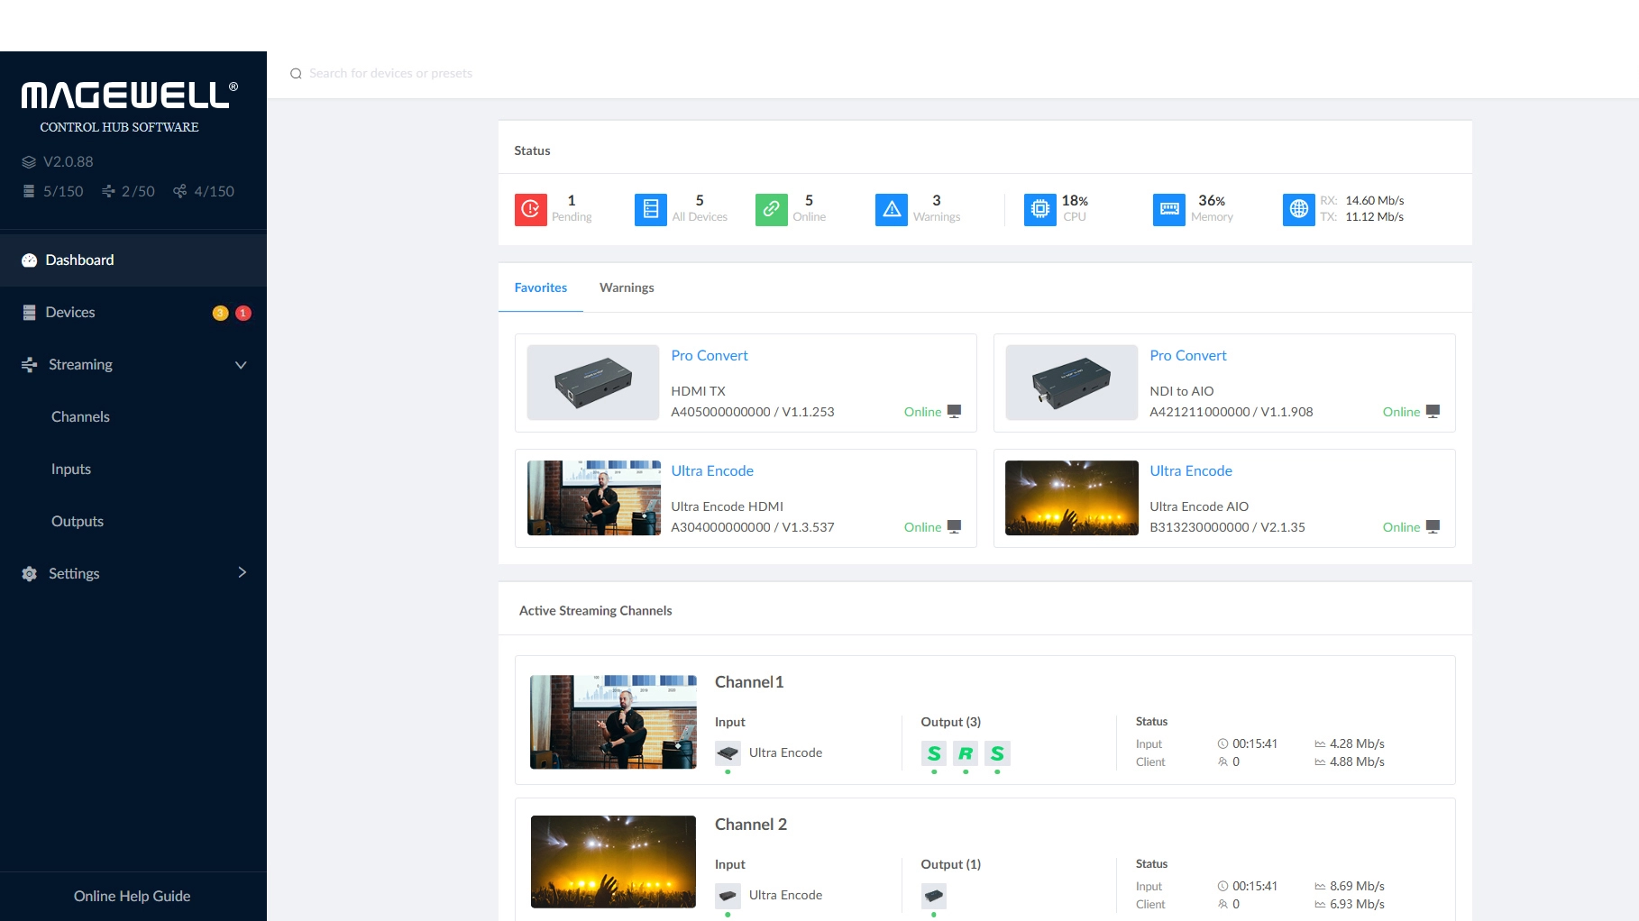Click the orange 3 warnings badge on Devices
This screenshot has height=921, width=1639.
[x=220, y=313]
